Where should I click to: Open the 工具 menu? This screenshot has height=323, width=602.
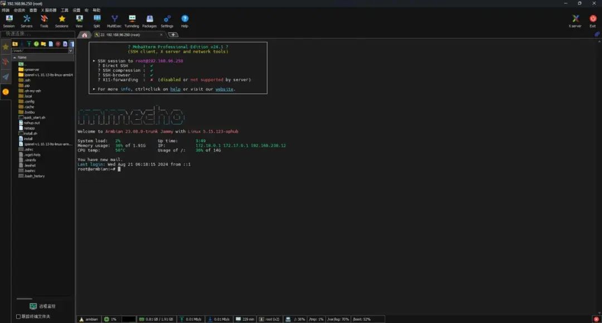65,10
